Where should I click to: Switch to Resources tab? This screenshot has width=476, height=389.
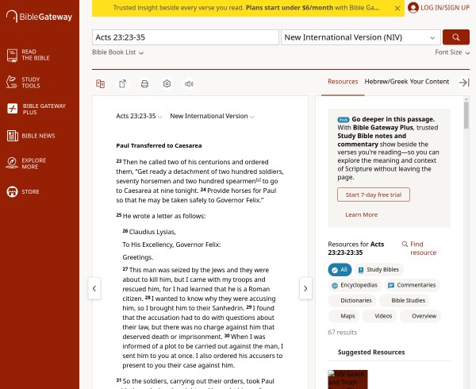(x=343, y=82)
